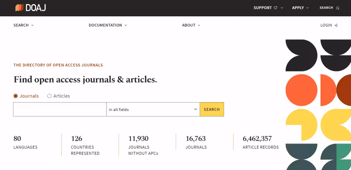Select the Journals radio button
The width and height of the screenshot is (351, 170).
click(16, 96)
